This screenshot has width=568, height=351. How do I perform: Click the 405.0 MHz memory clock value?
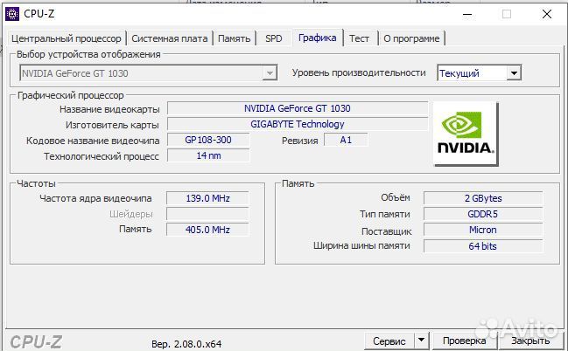207,230
